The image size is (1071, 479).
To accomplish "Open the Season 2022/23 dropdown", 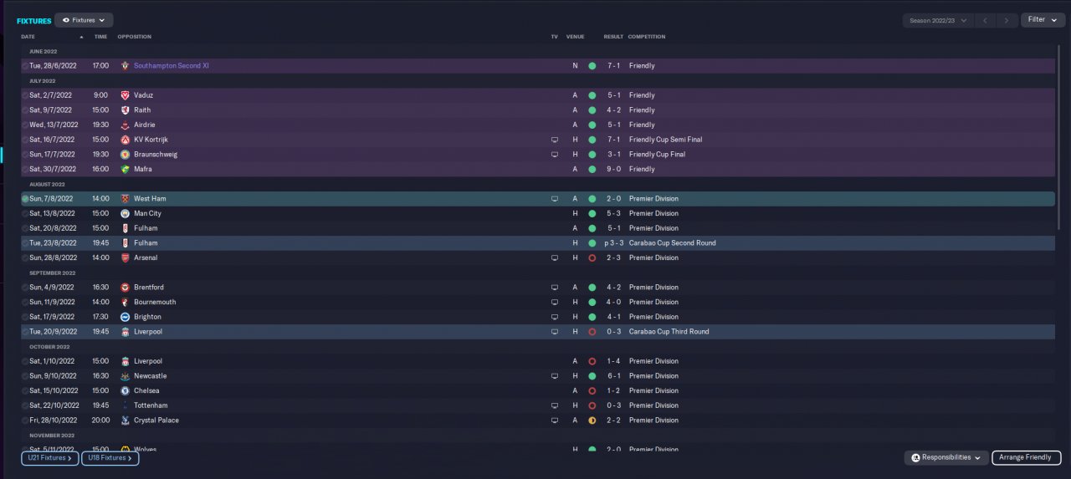I will tap(938, 20).
